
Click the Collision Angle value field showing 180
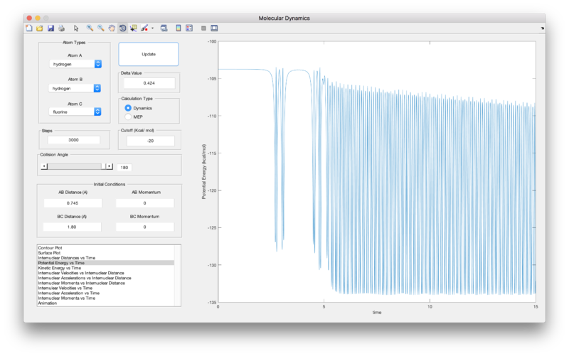(x=124, y=168)
